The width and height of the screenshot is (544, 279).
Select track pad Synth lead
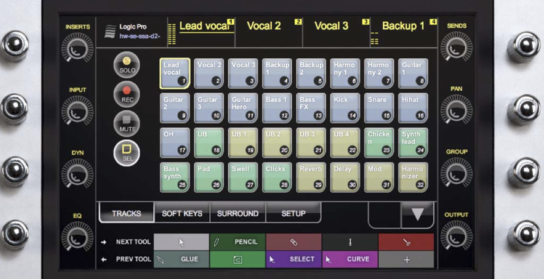point(413,143)
